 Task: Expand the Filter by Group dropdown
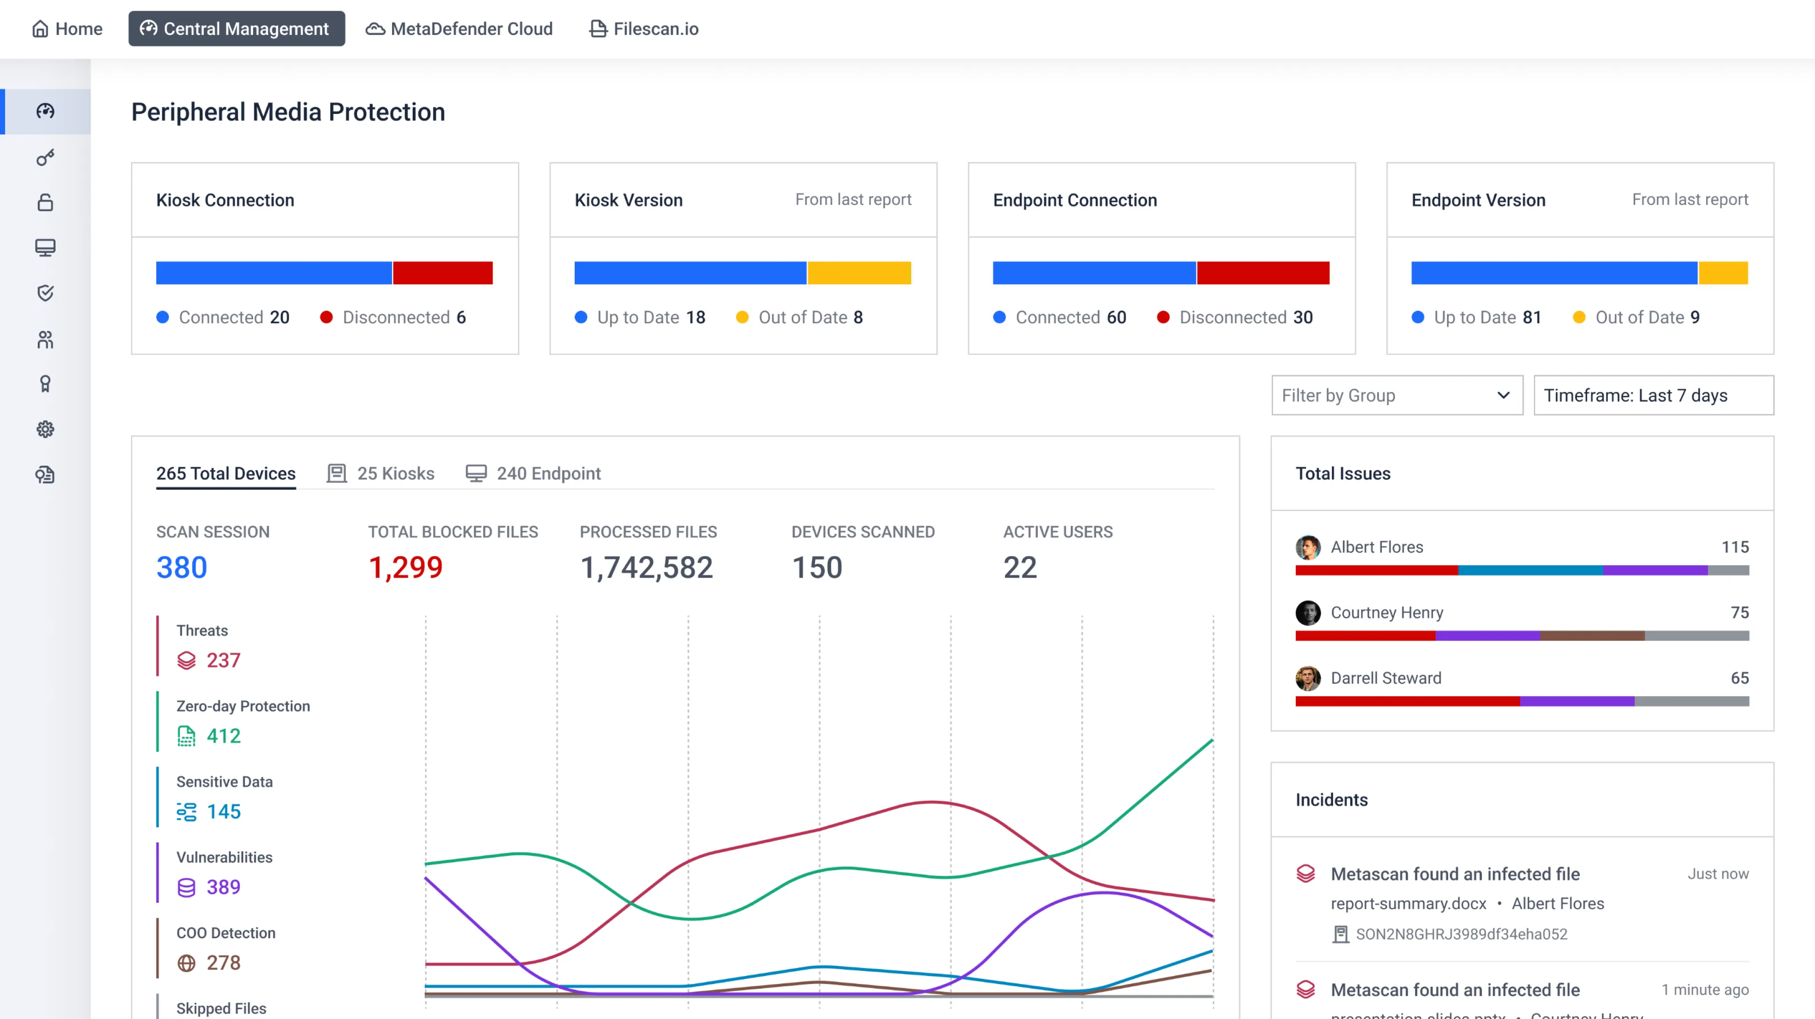click(x=1396, y=395)
